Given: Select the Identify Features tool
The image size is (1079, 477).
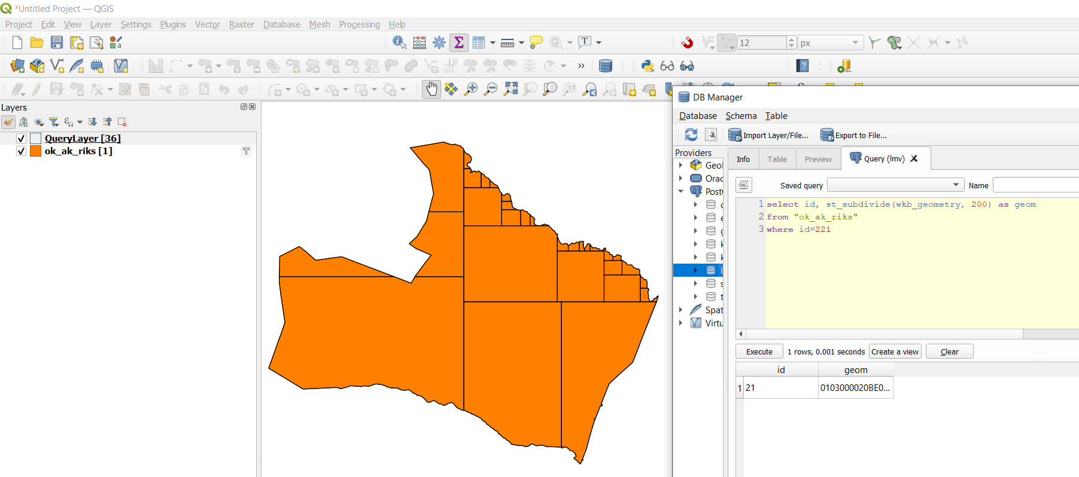Looking at the screenshot, I should 400,42.
